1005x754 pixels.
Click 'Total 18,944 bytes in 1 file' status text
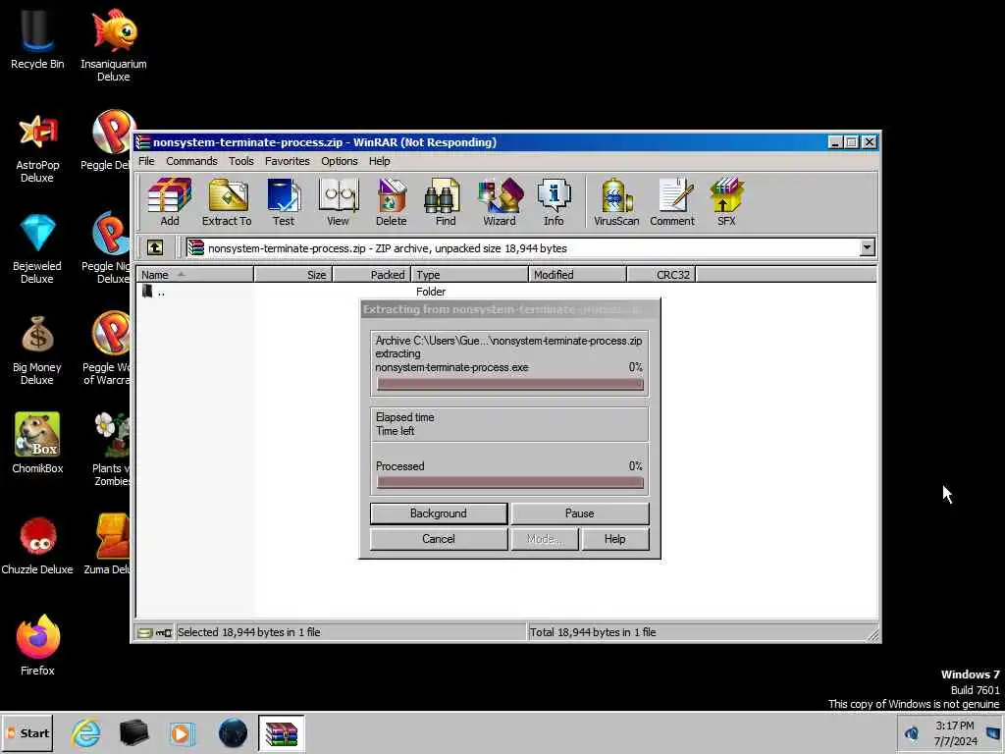pos(593,632)
